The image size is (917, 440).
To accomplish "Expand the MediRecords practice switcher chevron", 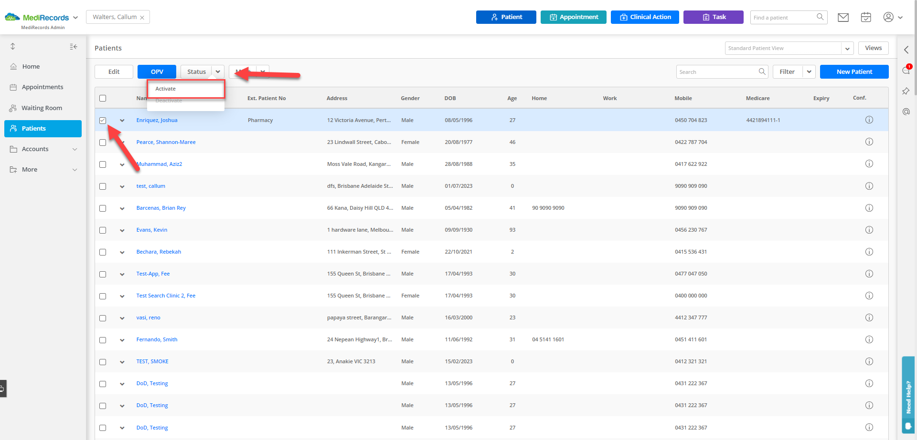I will (x=75, y=18).
